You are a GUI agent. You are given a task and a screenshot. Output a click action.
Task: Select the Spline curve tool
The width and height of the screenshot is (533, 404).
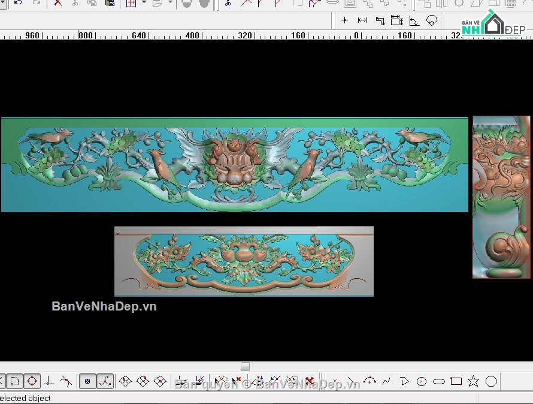pyautogui.click(x=387, y=381)
